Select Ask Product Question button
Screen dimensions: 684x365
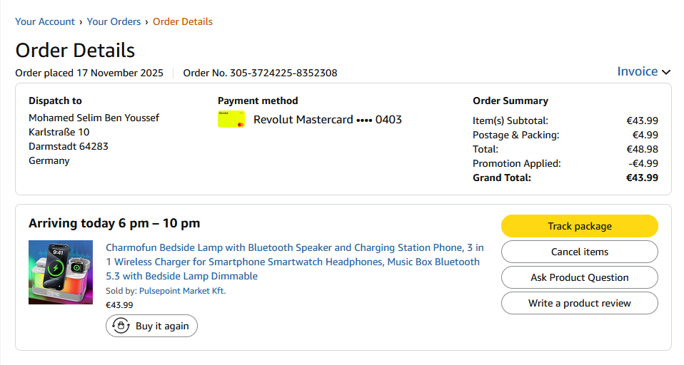tap(579, 277)
